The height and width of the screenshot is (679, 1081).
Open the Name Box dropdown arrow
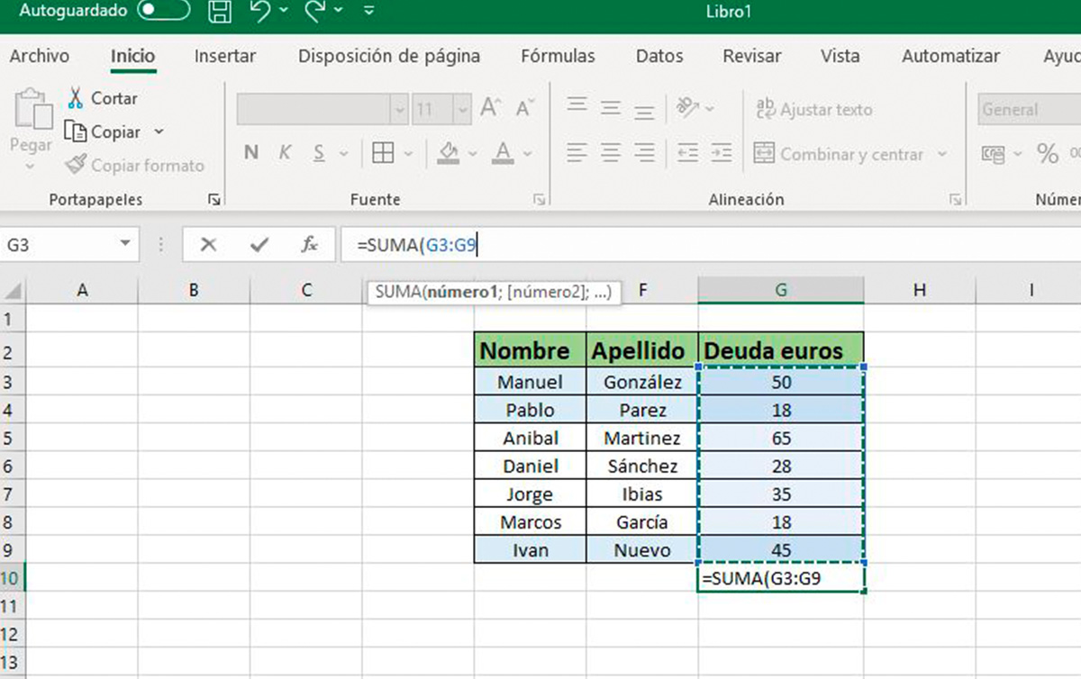tap(126, 245)
